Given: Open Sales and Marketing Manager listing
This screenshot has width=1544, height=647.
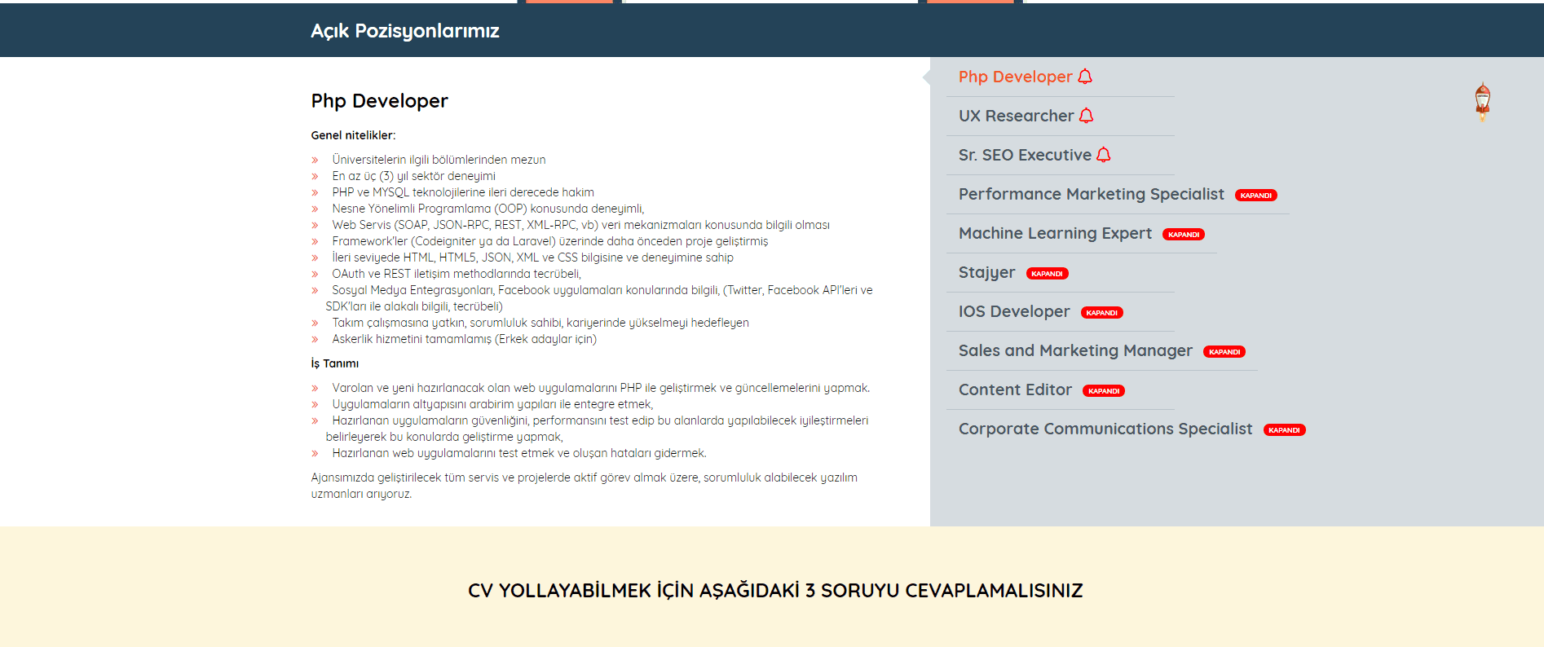Looking at the screenshot, I should 1074,350.
